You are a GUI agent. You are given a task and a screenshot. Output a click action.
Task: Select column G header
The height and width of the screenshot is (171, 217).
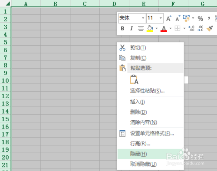(x=203, y=3)
